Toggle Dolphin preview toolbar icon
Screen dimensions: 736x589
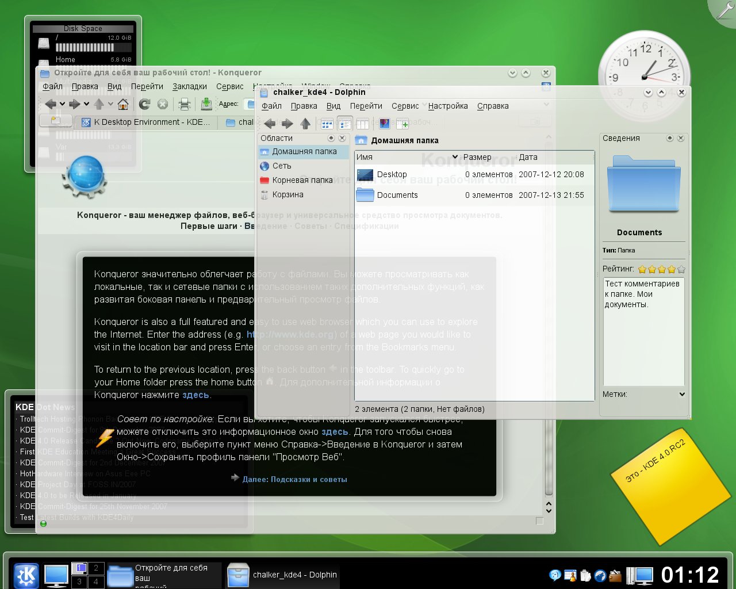click(x=385, y=123)
